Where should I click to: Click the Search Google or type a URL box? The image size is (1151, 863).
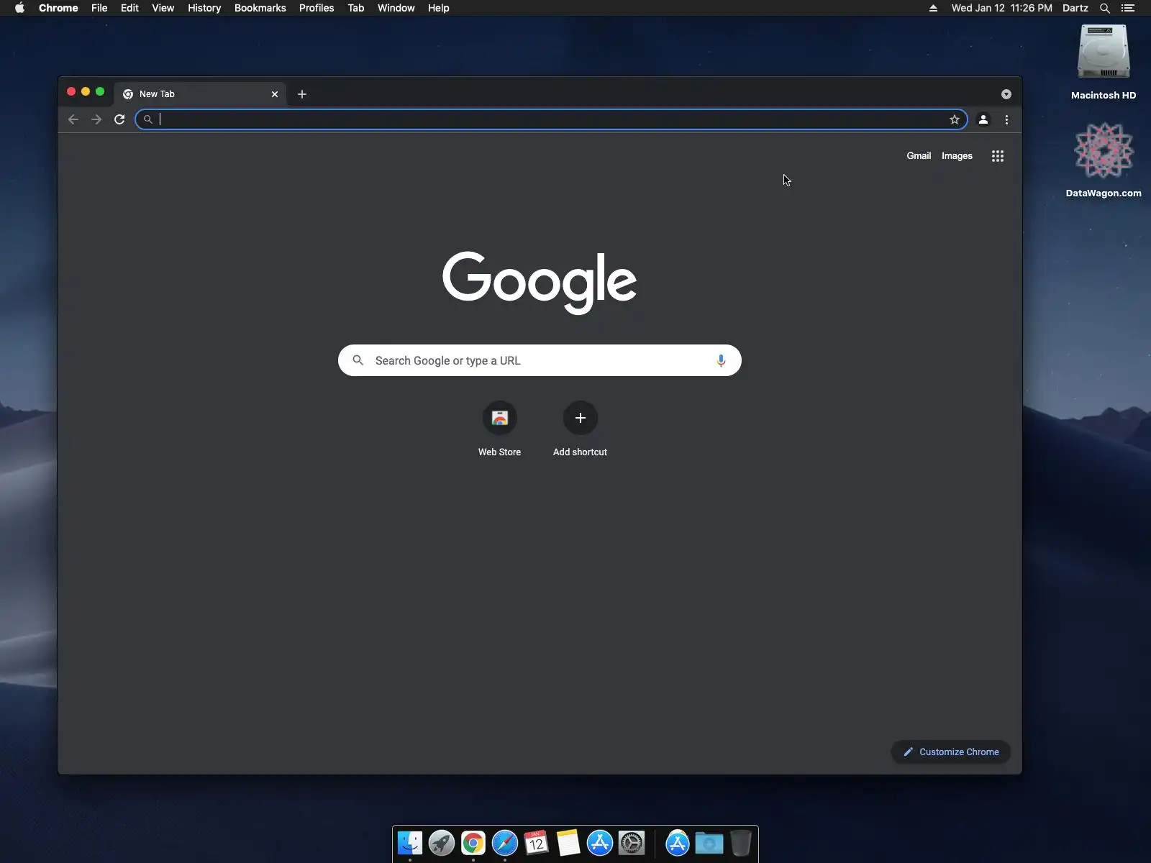click(x=540, y=360)
